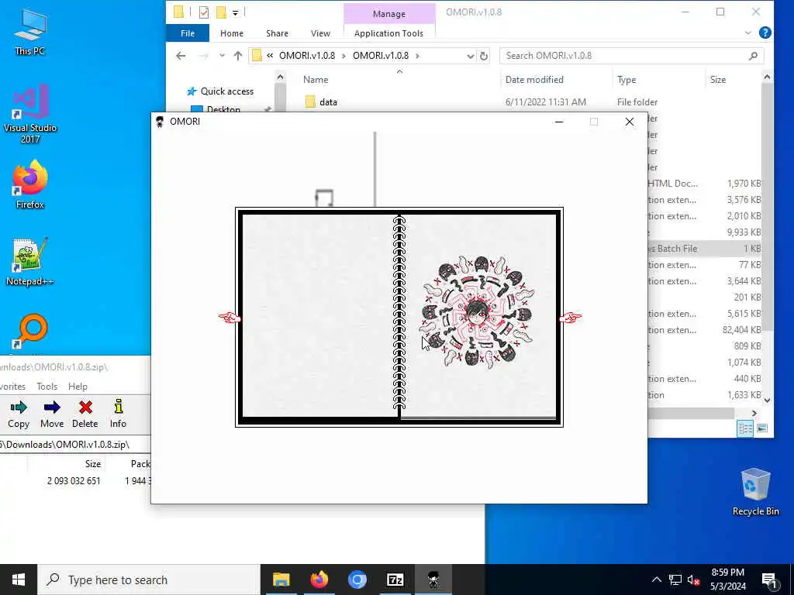Screen dimensions: 794x595
Task: Click the OMORI.v1.0.8 breadcrumb parent folder
Action: point(307,56)
